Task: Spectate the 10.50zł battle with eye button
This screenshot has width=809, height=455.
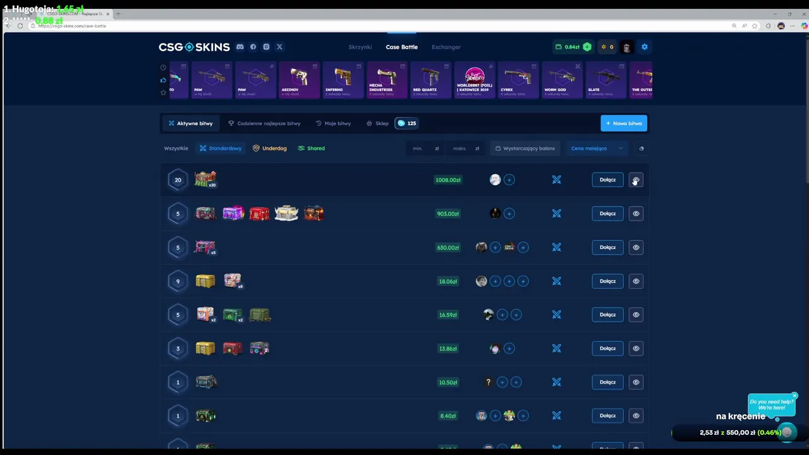Action: 636,382
